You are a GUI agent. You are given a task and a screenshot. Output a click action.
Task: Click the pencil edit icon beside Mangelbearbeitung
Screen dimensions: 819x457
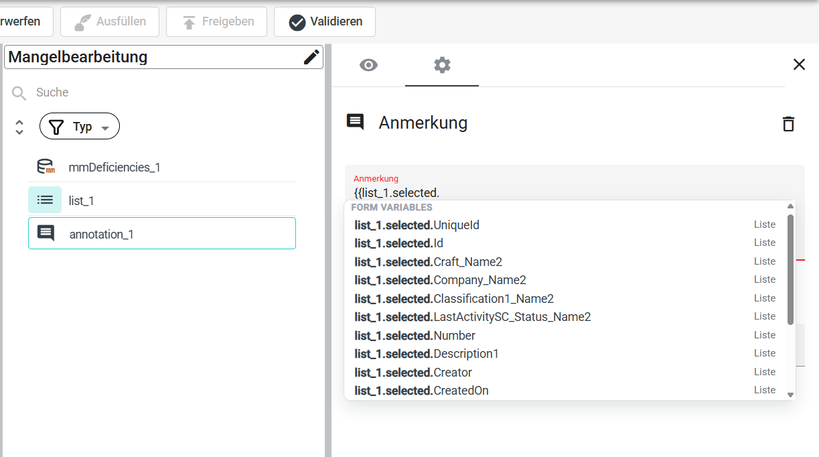[x=311, y=57]
